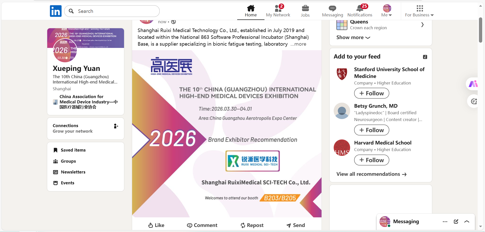Image resolution: width=485 pixels, height=232 pixels.
Task: Expand post text with ...more link
Action: click(298, 44)
